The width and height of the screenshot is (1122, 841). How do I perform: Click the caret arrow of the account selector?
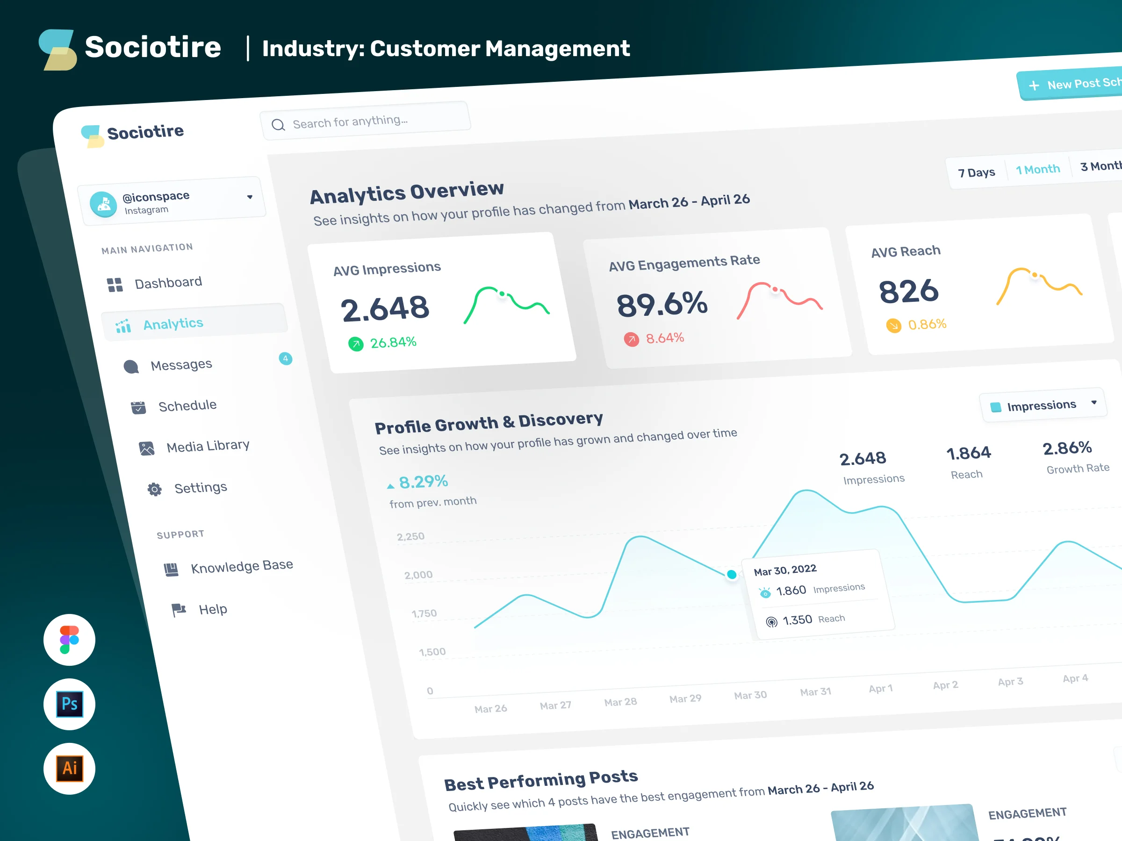[250, 197]
